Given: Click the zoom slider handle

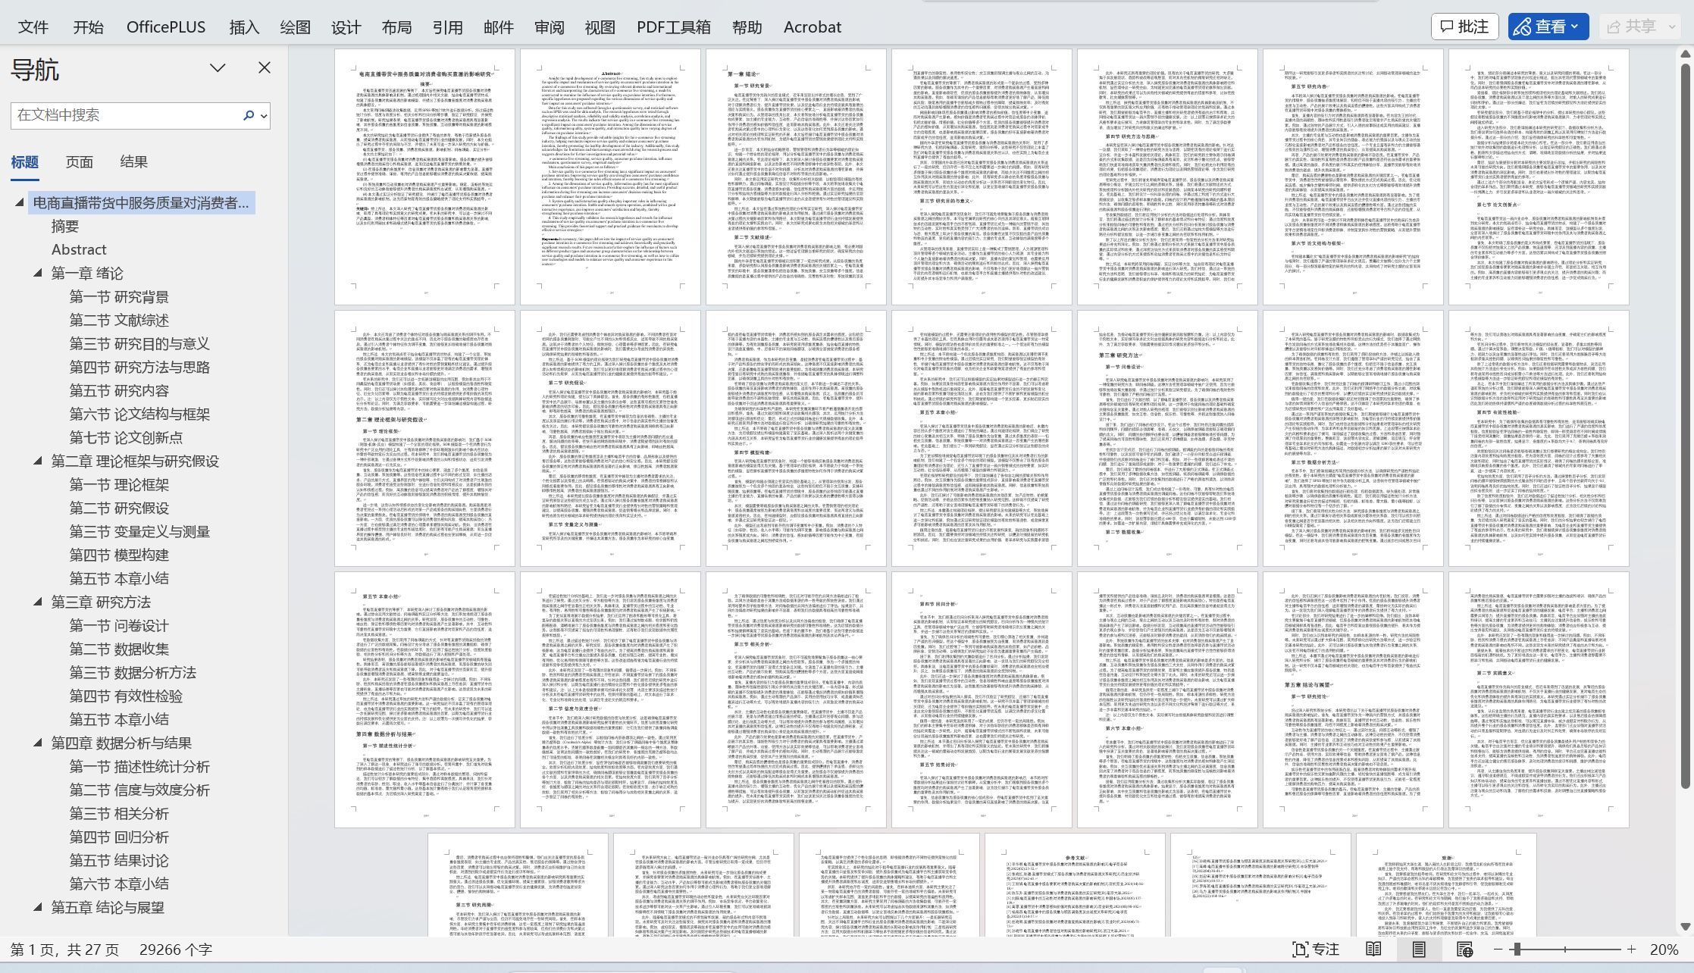Looking at the screenshot, I should click(1516, 950).
